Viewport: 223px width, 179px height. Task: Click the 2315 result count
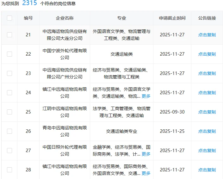pos(30,3)
